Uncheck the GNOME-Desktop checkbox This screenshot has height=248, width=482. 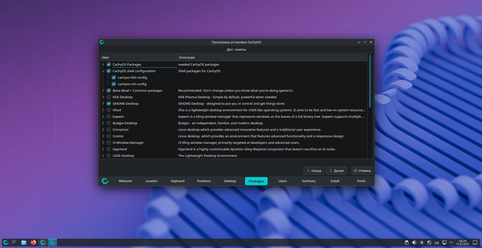pyautogui.click(x=109, y=104)
